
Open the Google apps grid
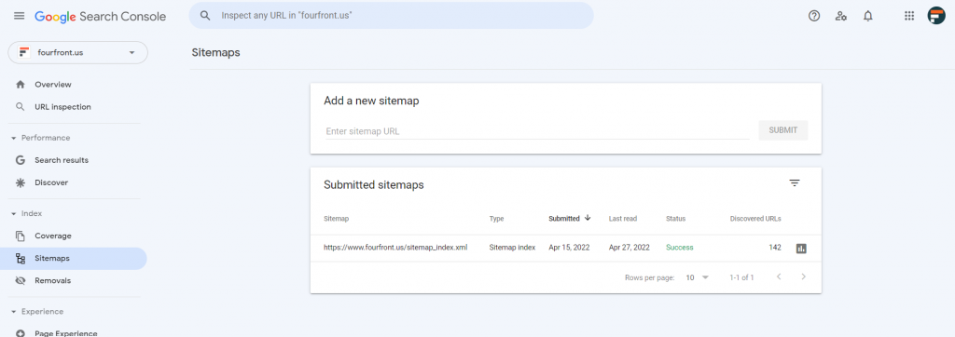click(908, 17)
